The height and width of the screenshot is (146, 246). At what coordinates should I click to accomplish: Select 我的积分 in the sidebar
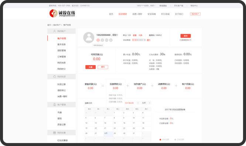pyautogui.click(x=61, y=69)
